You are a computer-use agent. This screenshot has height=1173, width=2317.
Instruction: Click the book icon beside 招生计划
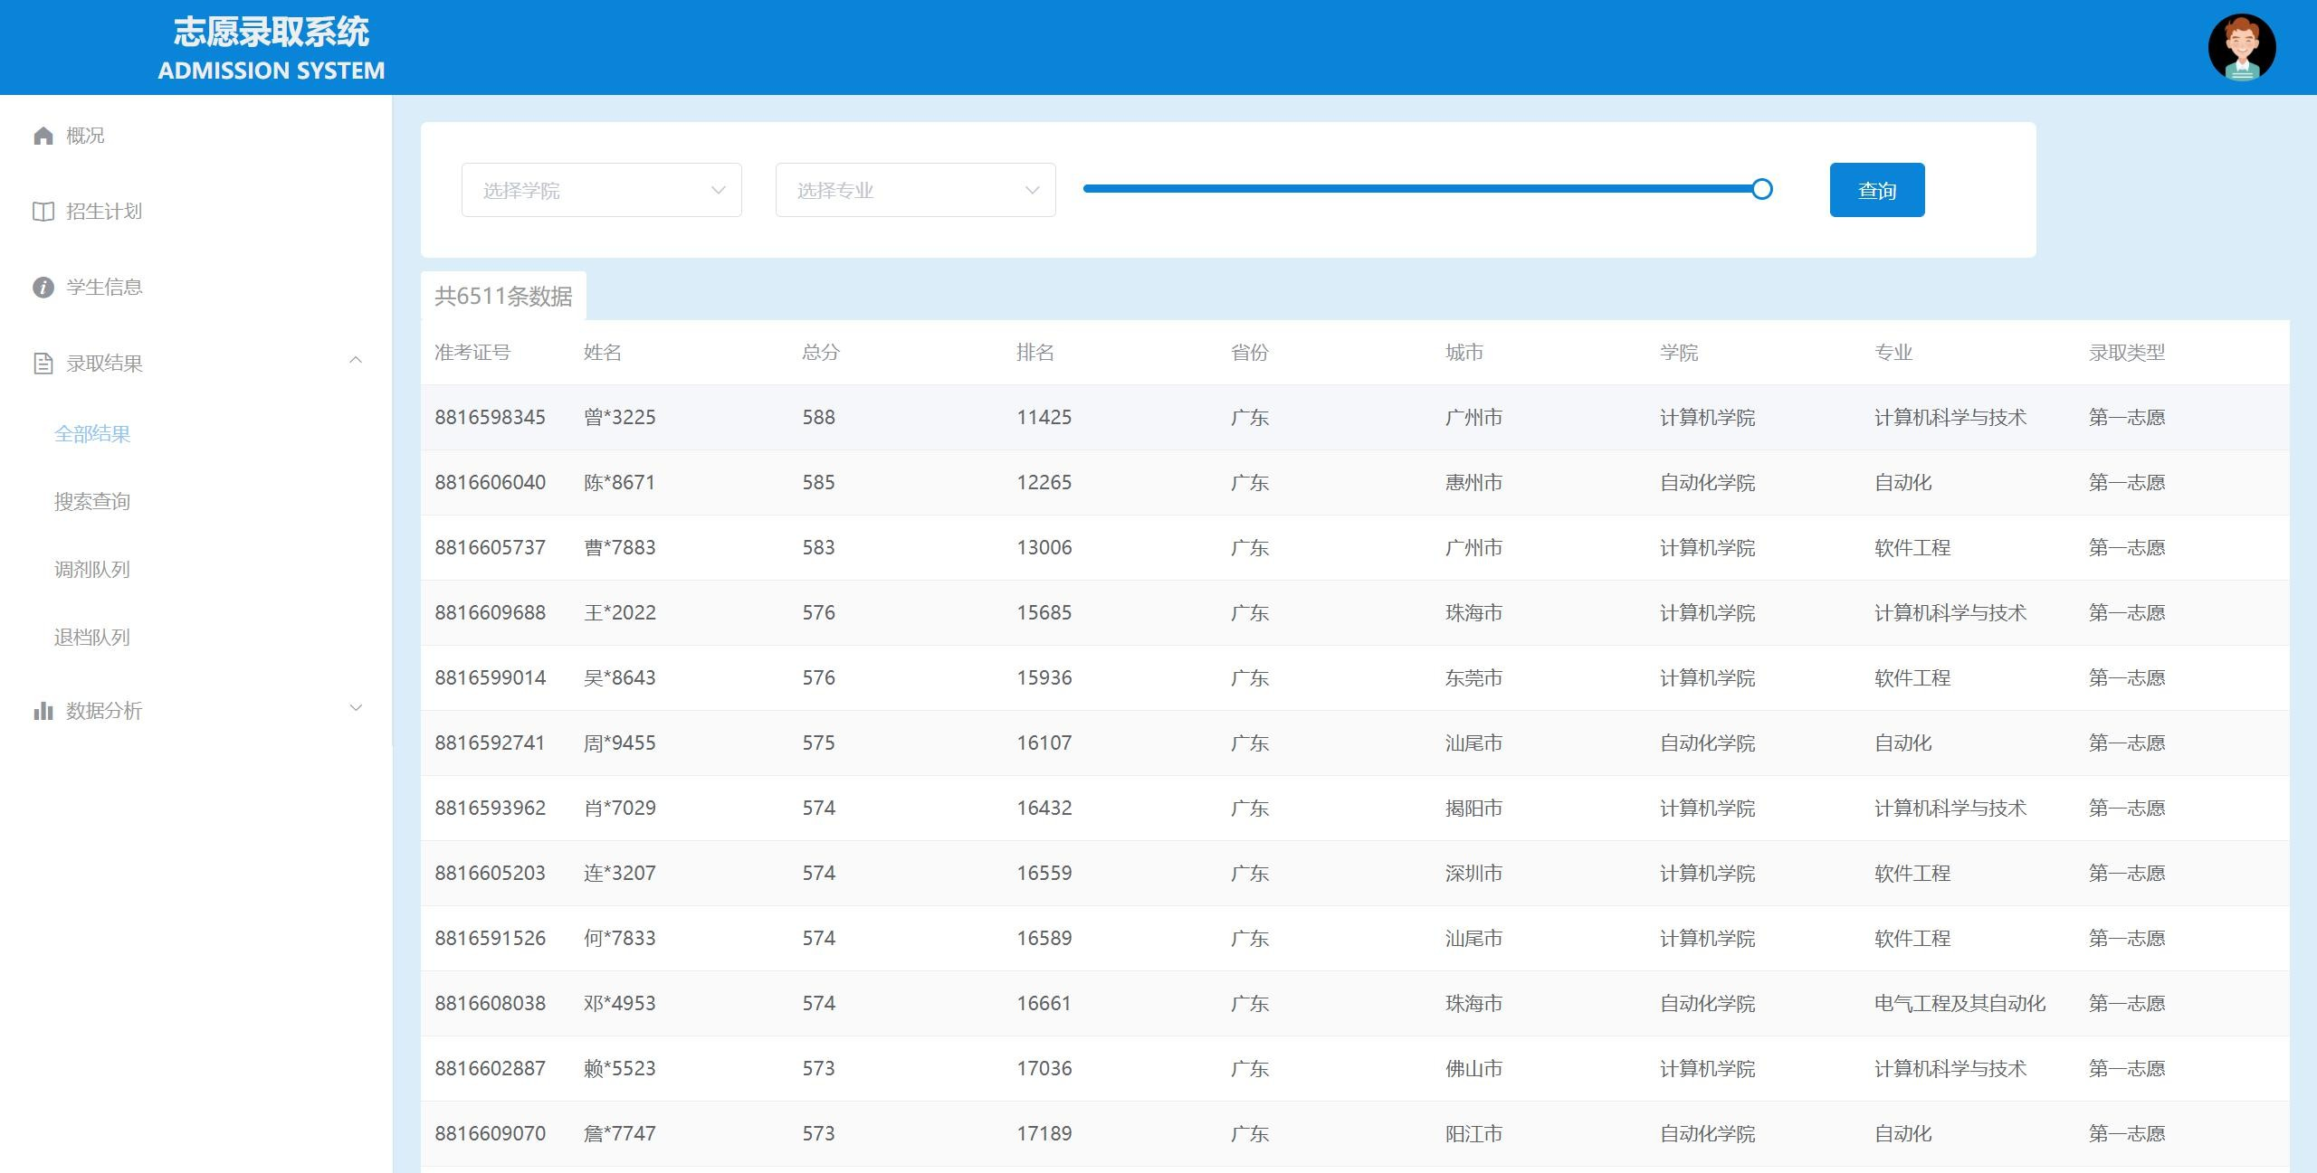point(43,212)
